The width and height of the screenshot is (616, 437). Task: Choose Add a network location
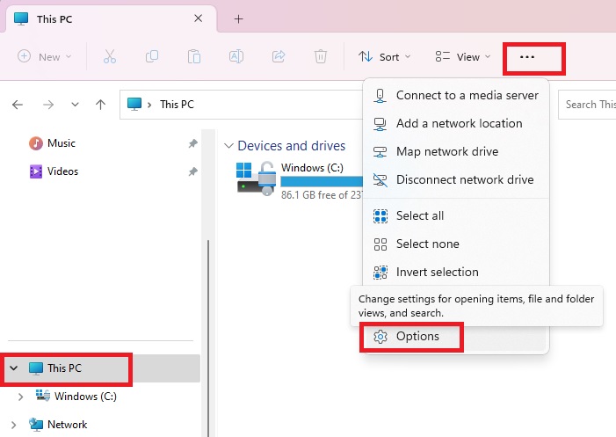455,123
